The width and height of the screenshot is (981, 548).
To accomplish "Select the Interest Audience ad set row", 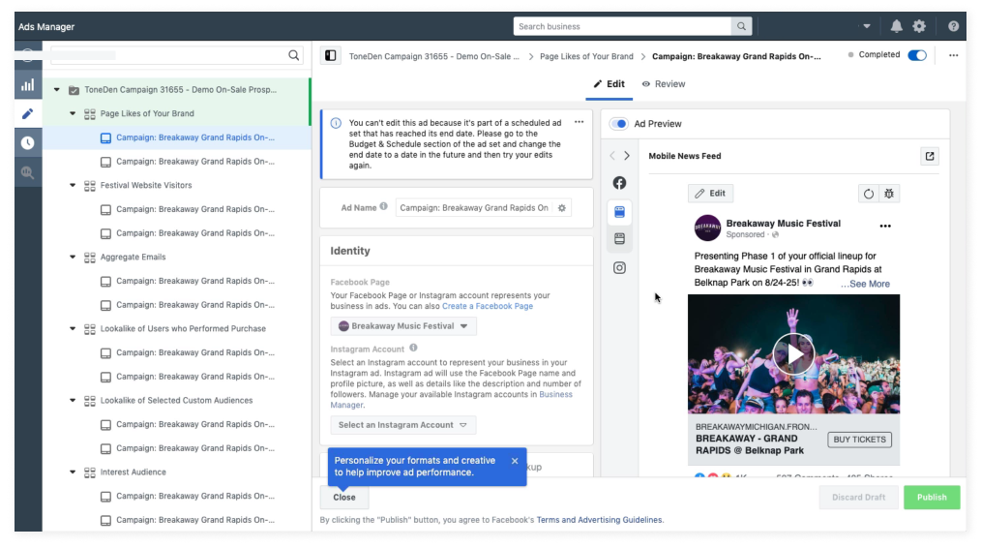I will coord(177,472).
